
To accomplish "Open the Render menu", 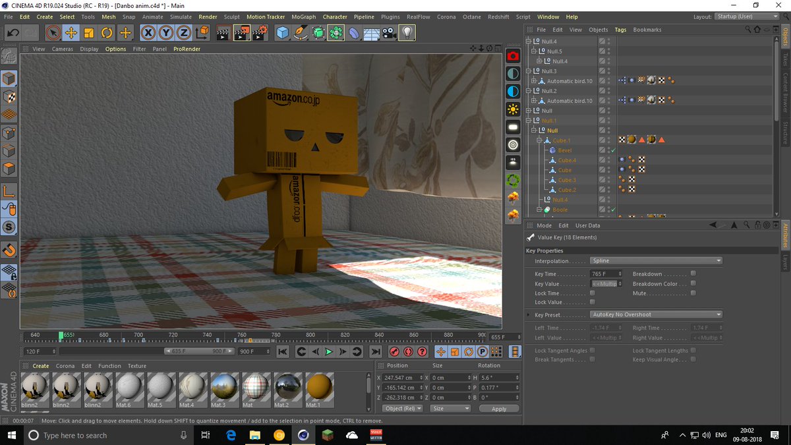I will tap(208, 16).
